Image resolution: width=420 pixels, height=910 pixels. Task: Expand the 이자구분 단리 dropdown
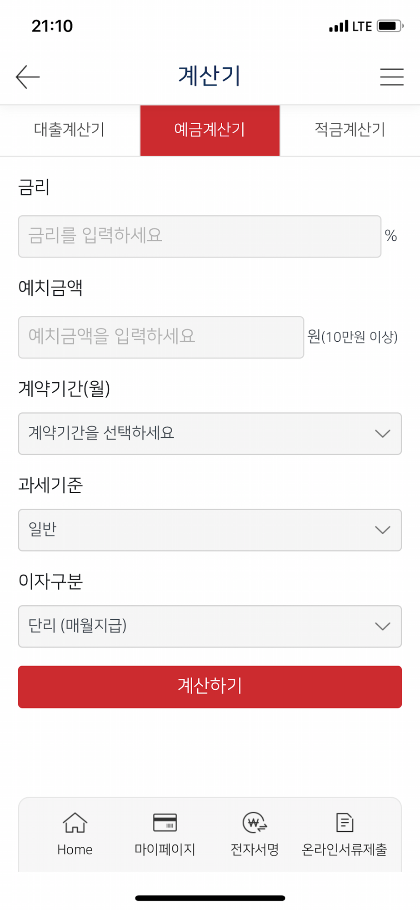(210, 627)
